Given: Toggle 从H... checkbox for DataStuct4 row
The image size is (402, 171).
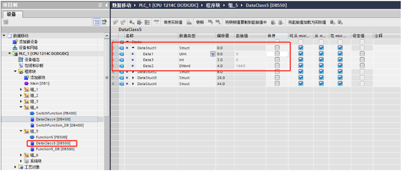Looking at the screenshot, I should click(321, 84).
